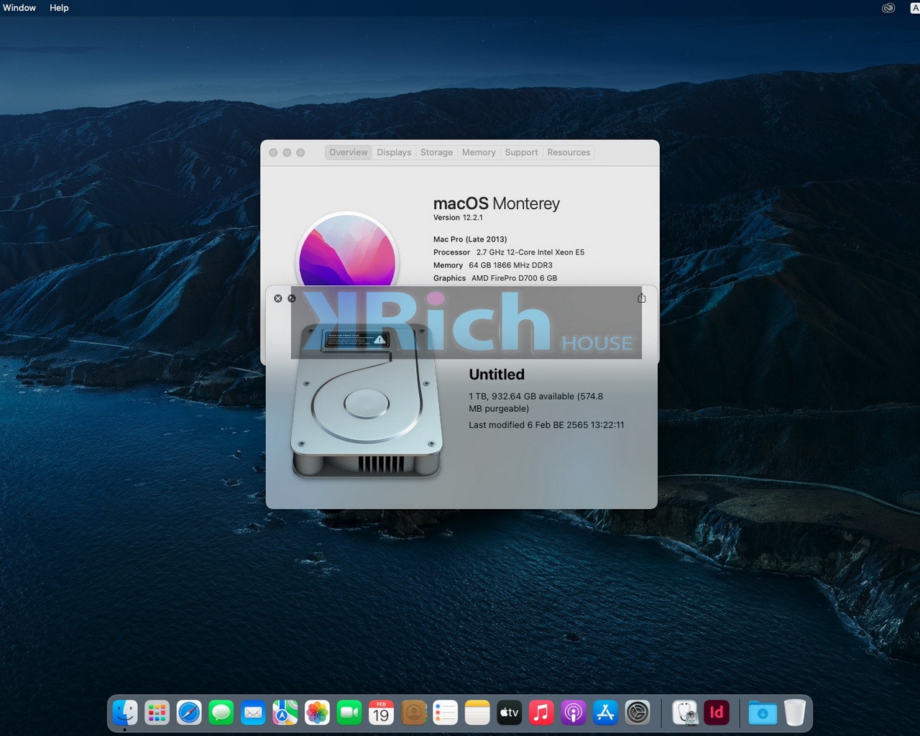Screen dimensions: 920x736
Task: Click the 'AMD FirePro D700 6 GB' graphics value
Action: coord(515,278)
